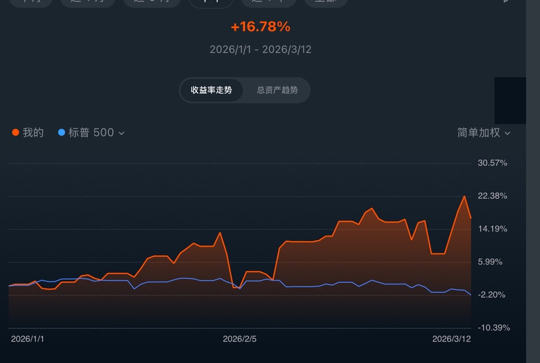Viewport: 540px width, 363px height.
Task: Click the 2026/3/12 label on the x-axis
Action: [x=452, y=339]
